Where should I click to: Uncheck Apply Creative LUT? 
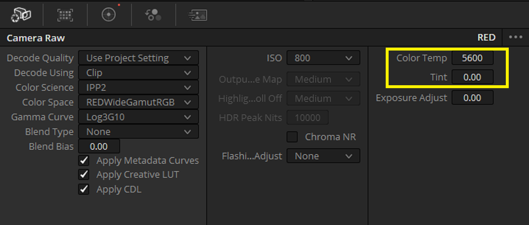pyautogui.click(x=84, y=175)
